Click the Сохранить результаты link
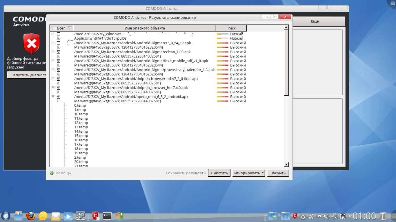Screen dimensions: 396x222 click(186, 173)
